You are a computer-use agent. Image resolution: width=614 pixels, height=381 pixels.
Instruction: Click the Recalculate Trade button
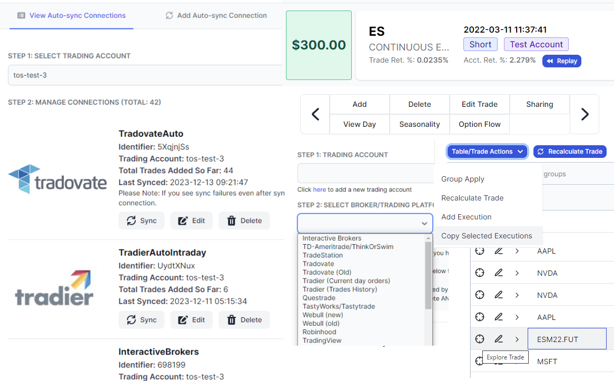pos(570,152)
